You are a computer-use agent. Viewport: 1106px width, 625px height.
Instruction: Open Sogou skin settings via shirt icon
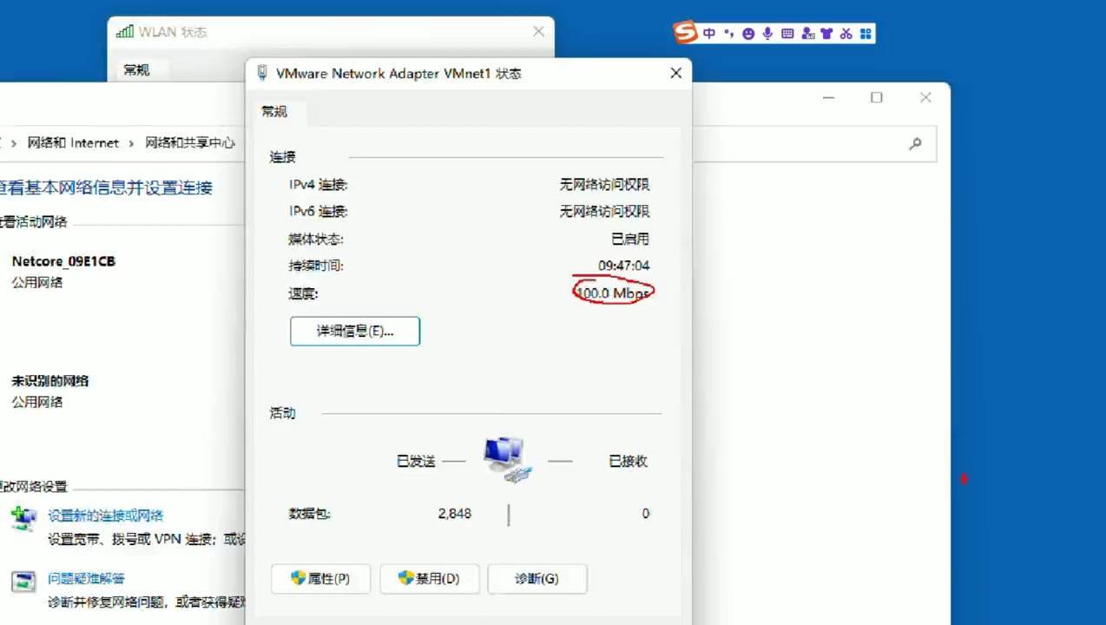tap(826, 32)
